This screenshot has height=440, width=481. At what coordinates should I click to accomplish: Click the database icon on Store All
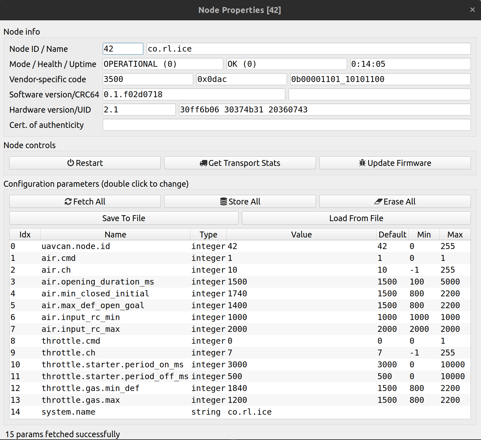[223, 201]
